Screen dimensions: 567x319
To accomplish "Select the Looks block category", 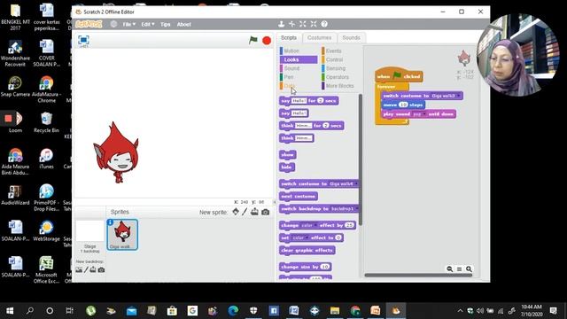I will click(x=299, y=59).
